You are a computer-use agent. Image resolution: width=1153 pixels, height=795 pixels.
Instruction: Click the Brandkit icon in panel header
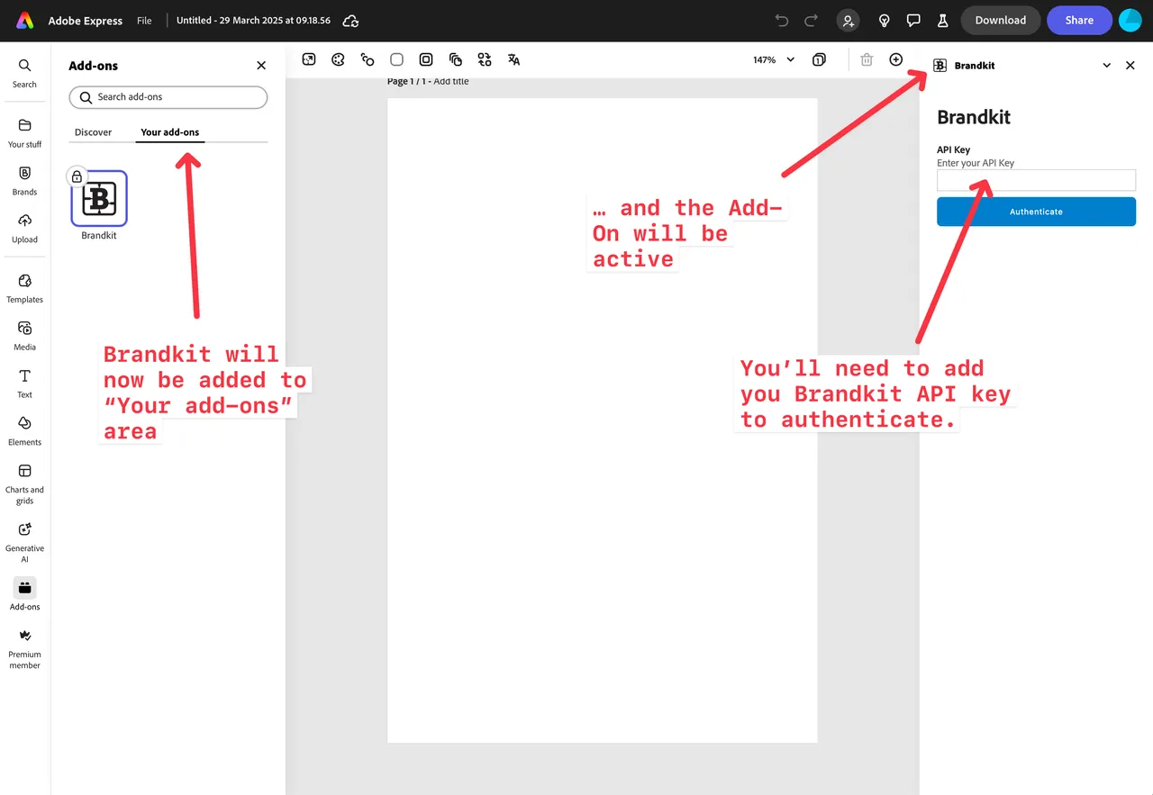point(940,66)
